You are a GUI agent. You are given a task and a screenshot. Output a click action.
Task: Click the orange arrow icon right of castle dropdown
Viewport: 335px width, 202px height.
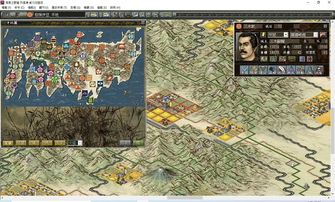(x=323, y=34)
